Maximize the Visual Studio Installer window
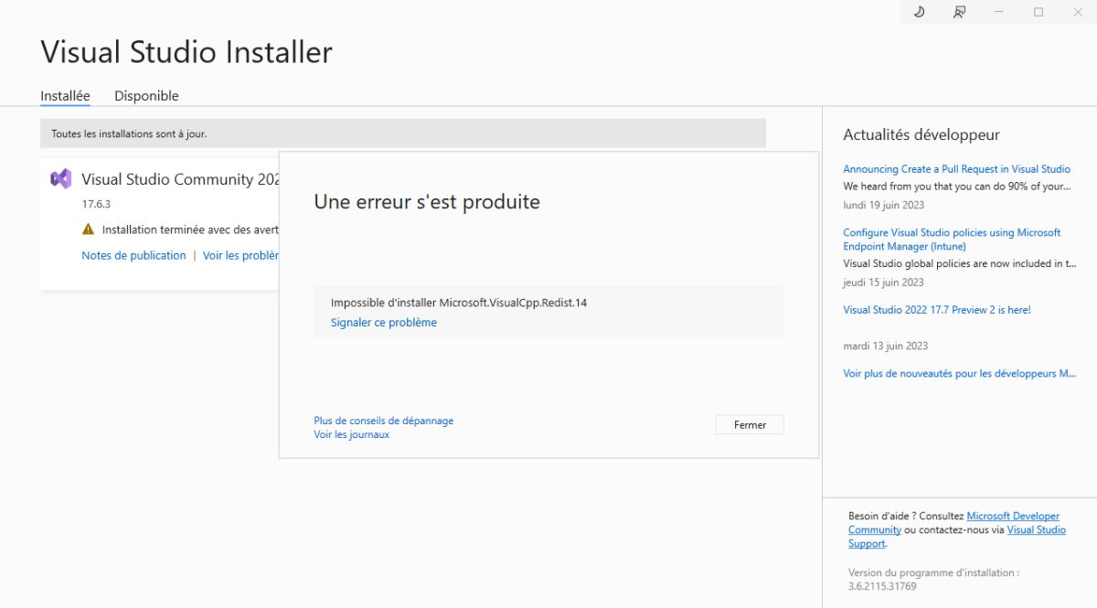Screen dimensions: 1097x608 point(1038,12)
